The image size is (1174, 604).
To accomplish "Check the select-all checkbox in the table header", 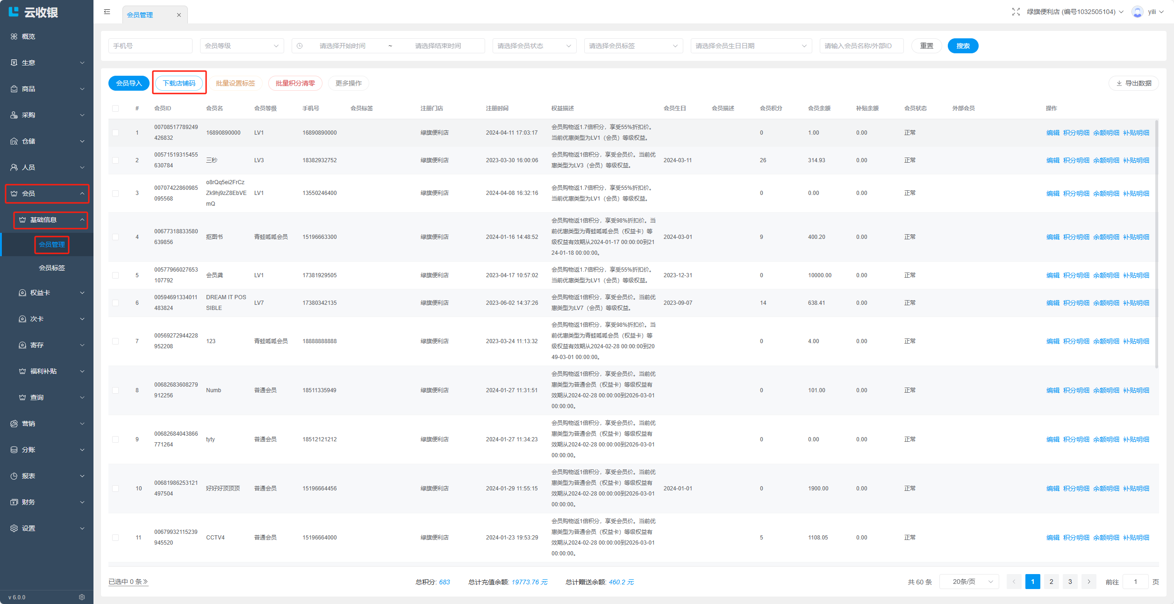I will 115,108.
